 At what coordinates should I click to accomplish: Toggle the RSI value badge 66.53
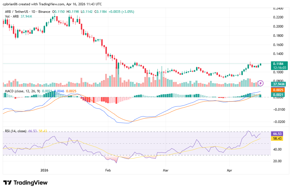pyautogui.click(x=278, y=133)
